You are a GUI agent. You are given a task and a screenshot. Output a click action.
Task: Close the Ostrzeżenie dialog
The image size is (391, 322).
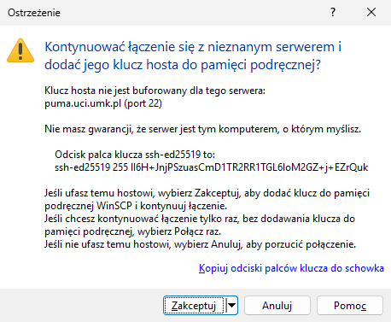371,12
